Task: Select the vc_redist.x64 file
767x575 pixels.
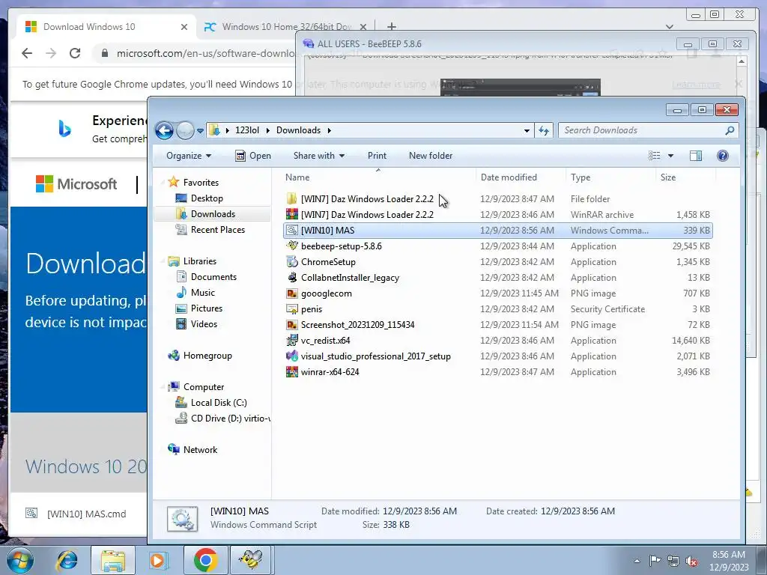Action: tap(498, 341)
